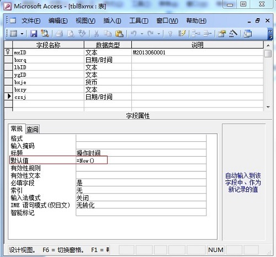This screenshot has width=276, height=257.
Task: Select the mxID row selector with key
Action: 8,52
